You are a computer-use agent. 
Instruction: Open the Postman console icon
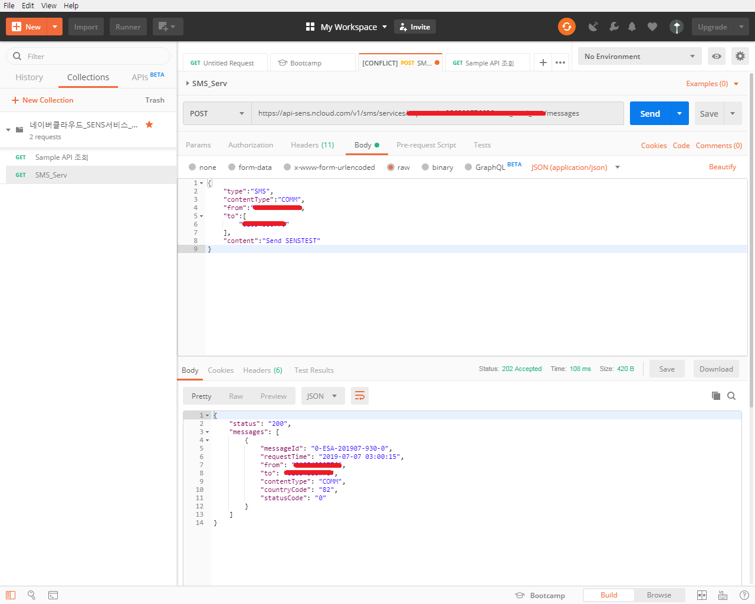click(x=53, y=595)
